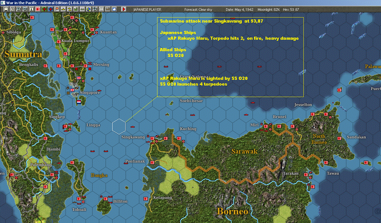Select the Japanese base icon at Mersing
The width and height of the screenshot is (381, 223).
click(x=86, y=66)
